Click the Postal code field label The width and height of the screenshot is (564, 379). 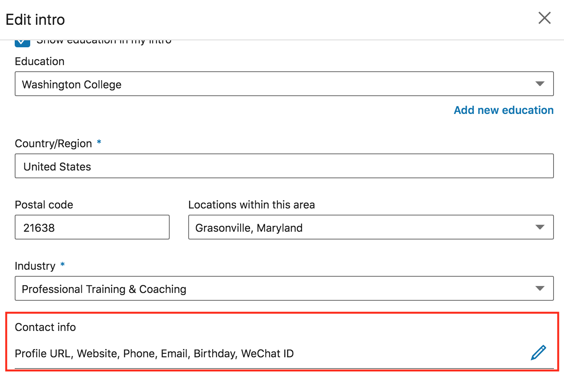click(44, 205)
